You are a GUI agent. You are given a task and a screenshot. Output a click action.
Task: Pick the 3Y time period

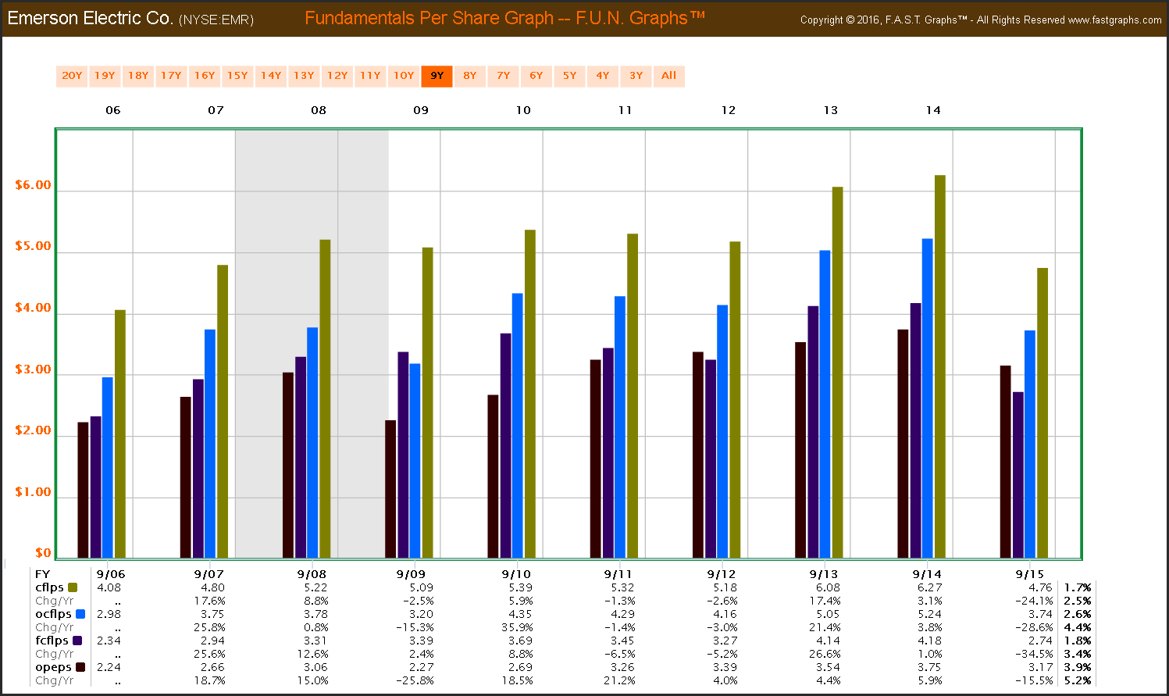click(636, 76)
